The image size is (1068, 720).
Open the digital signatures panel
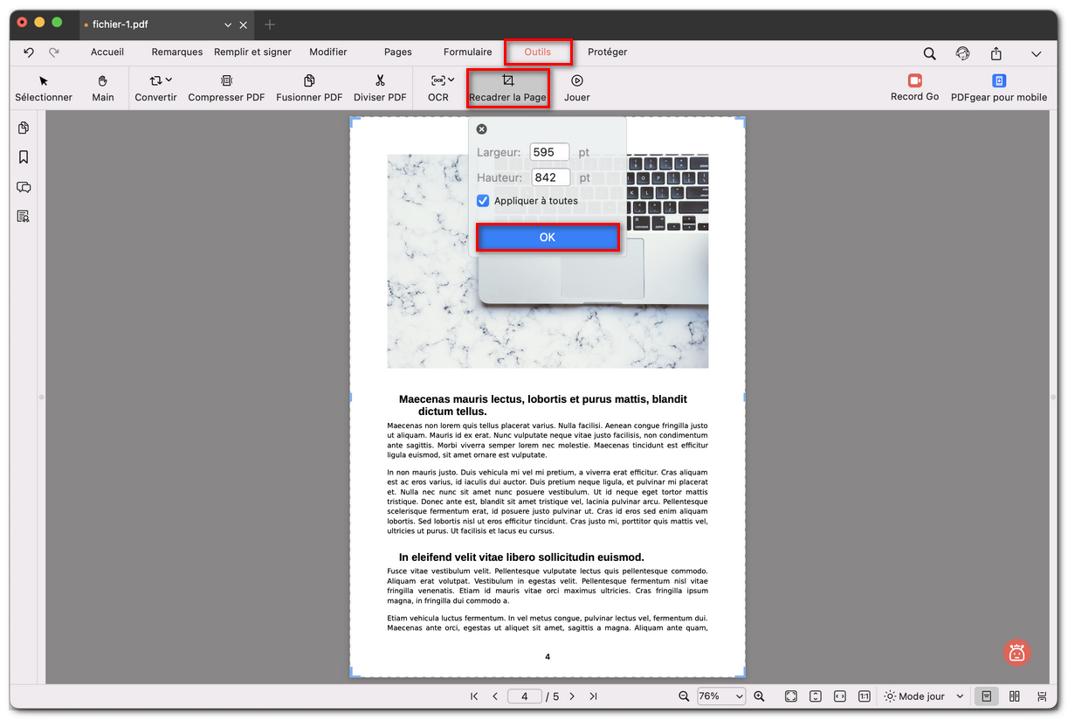pos(24,216)
